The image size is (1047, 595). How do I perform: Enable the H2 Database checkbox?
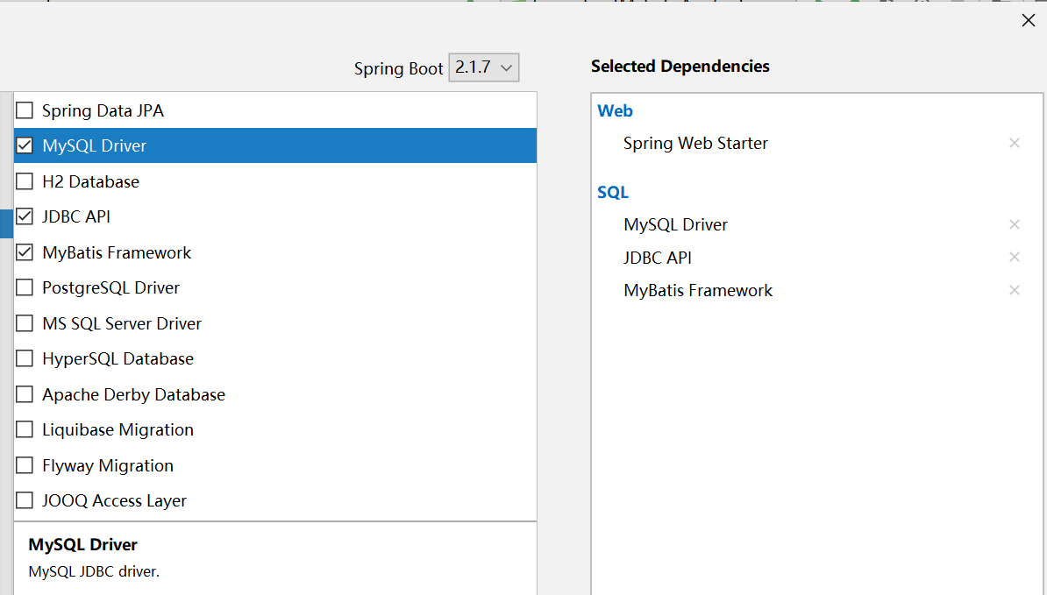point(25,181)
